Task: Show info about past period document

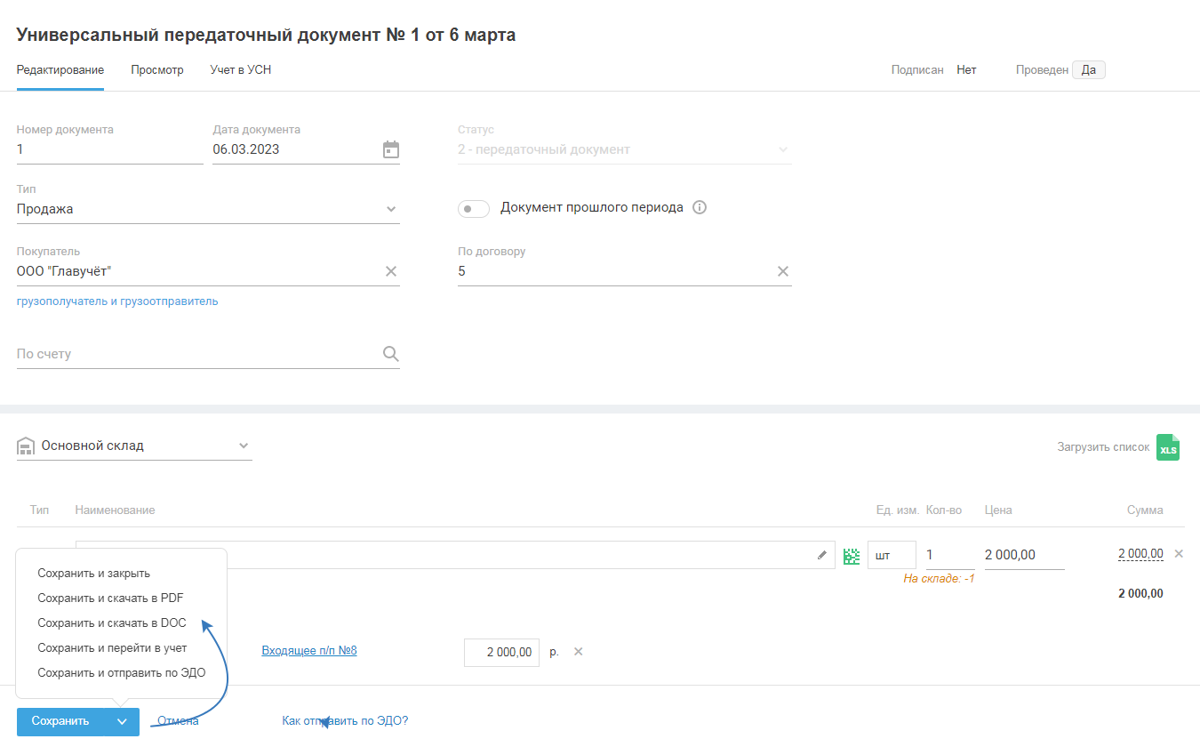Action: pos(700,208)
